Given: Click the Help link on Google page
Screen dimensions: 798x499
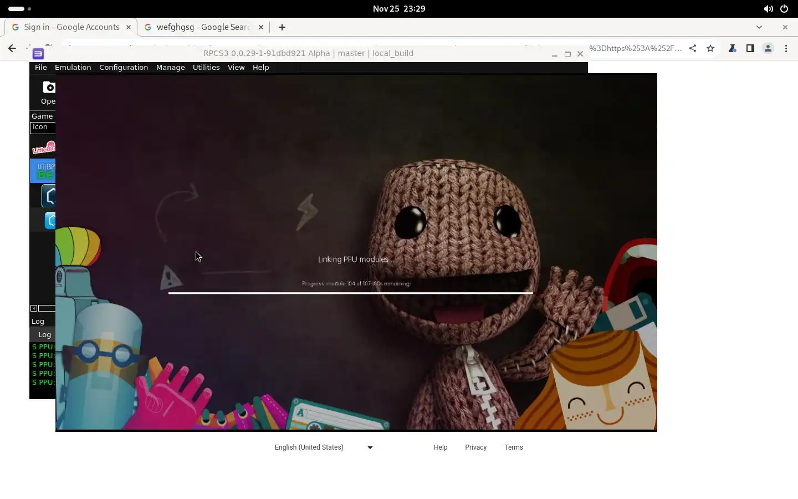Looking at the screenshot, I should coord(441,447).
